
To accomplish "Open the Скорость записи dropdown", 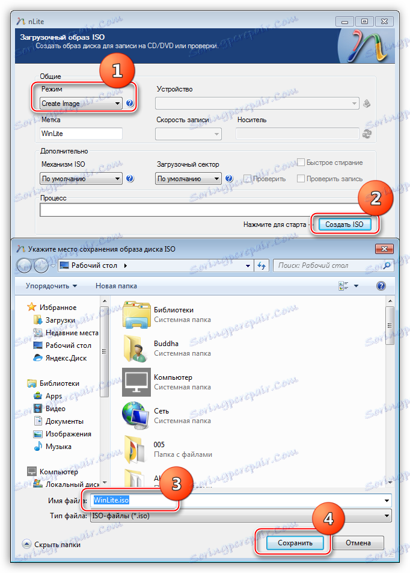I will point(188,134).
